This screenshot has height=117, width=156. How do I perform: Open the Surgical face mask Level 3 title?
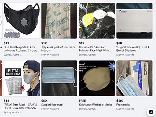click(x=133, y=49)
